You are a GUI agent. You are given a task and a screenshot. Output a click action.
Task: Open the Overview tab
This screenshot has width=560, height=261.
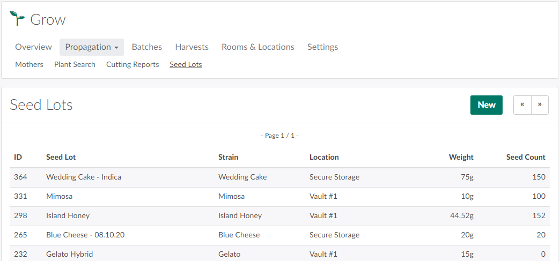[x=33, y=47]
